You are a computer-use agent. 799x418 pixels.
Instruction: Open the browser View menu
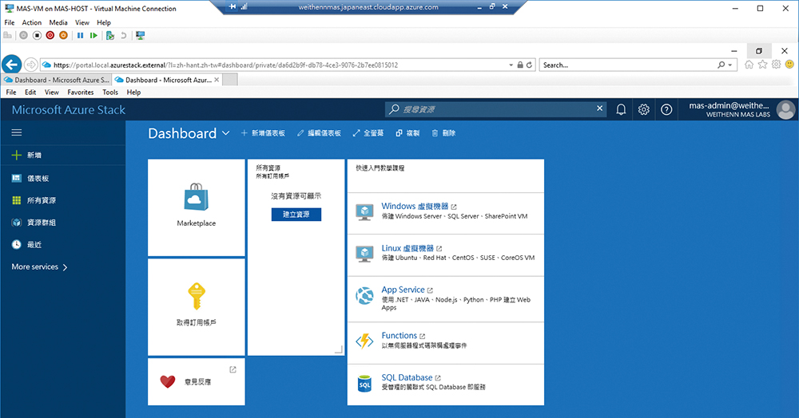(51, 93)
